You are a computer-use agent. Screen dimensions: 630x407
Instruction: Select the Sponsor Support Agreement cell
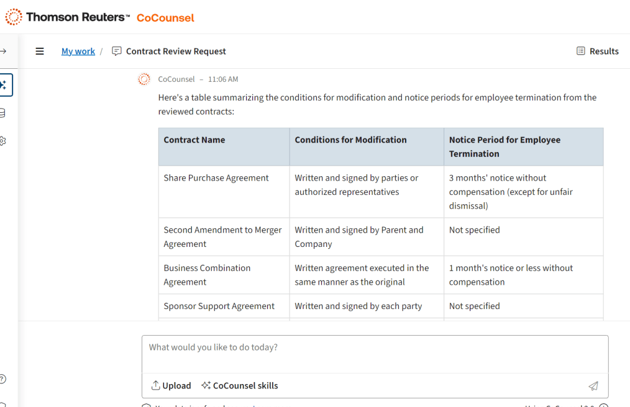point(219,306)
